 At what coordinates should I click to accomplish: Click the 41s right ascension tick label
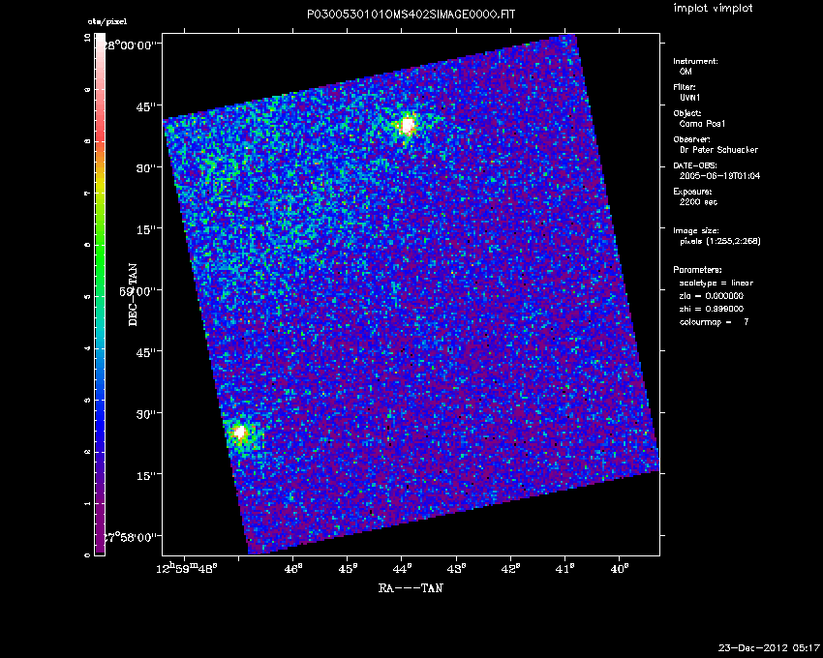tap(565, 569)
